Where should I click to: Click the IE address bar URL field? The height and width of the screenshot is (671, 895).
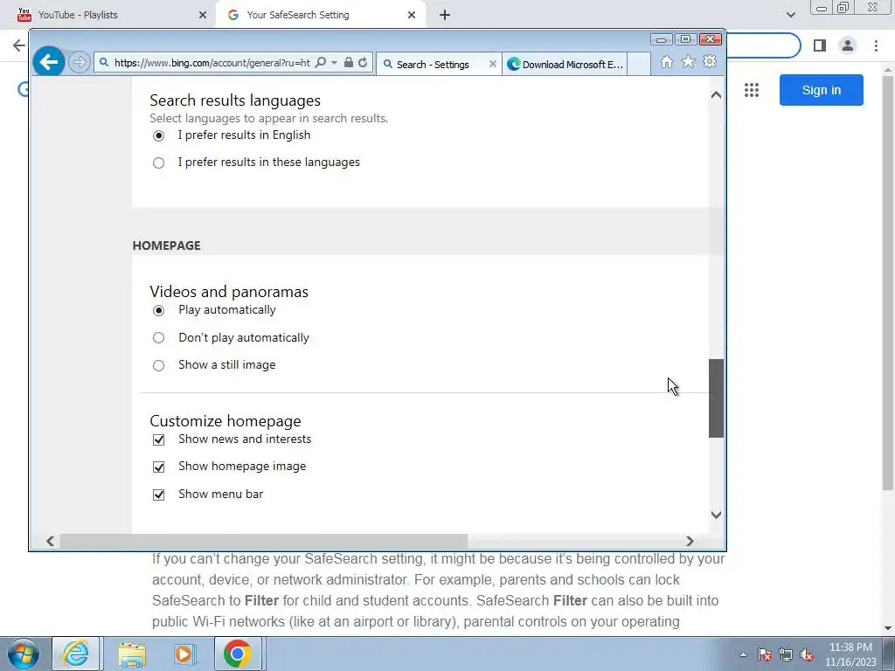212,62
